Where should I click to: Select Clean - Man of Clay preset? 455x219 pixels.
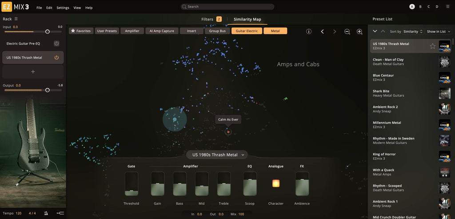point(410,62)
